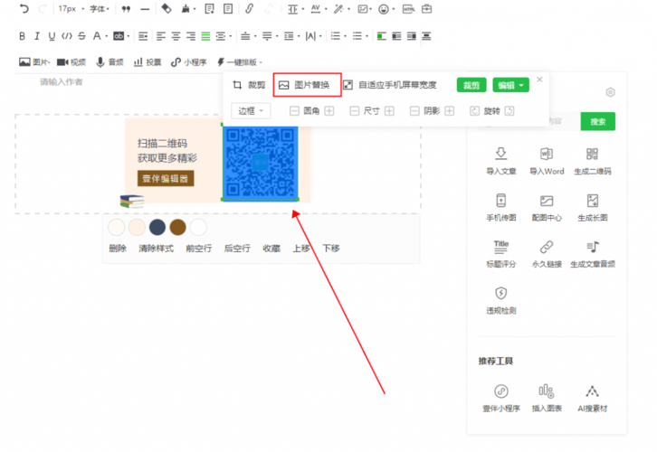The image size is (657, 452).
Task: Center-align the text
Action: (176, 36)
